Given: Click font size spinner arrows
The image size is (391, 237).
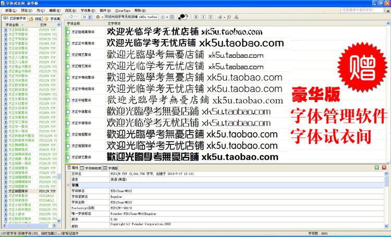Looking at the screenshot, I should coord(90,17).
